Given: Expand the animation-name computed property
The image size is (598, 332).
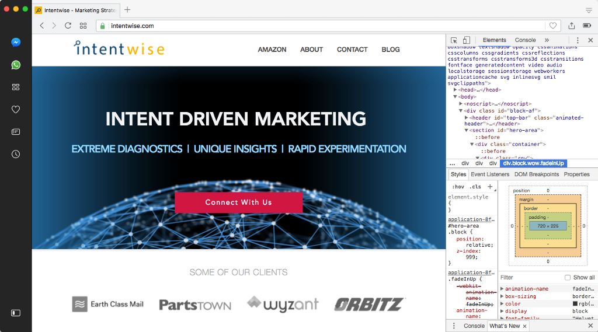Looking at the screenshot, I should click(502, 289).
